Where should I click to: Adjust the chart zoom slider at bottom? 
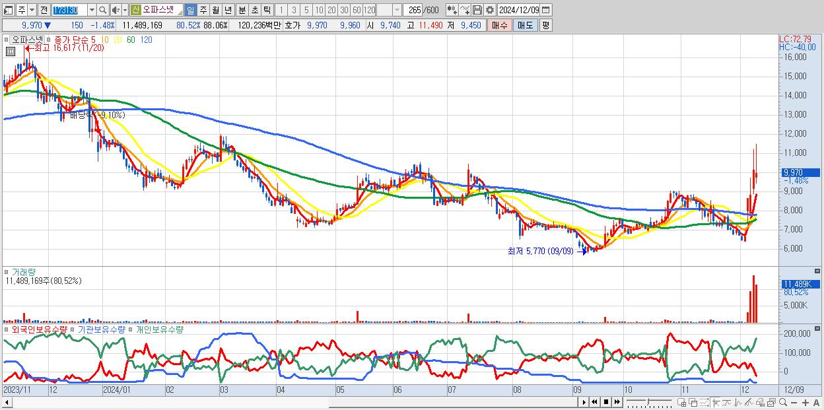[x=648, y=402]
